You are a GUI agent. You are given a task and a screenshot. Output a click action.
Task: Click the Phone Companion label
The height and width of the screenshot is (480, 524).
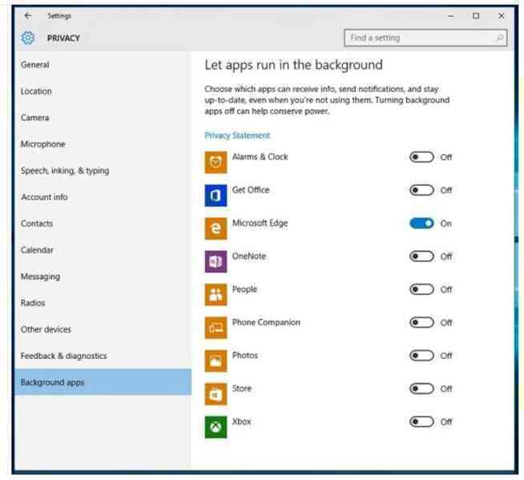pyautogui.click(x=266, y=322)
